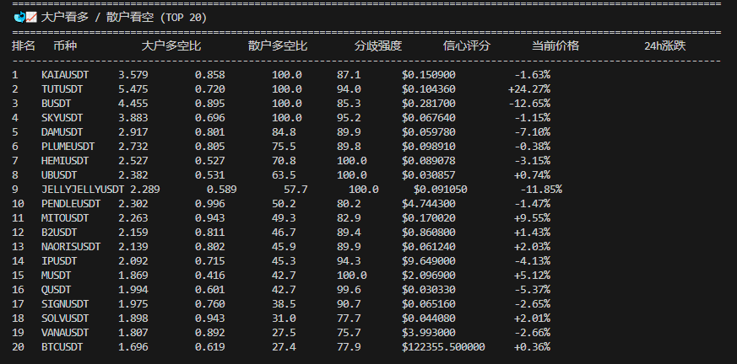Select the PENDLEUSDT symbol in row 10
The height and width of the screenshot is (364, 737).
(71, 204)
